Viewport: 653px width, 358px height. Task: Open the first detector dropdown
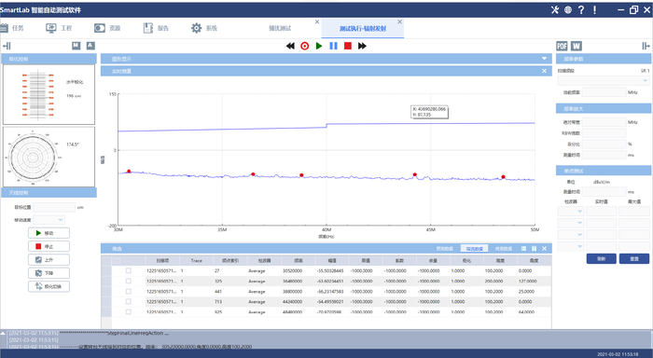tap(570, 212)
